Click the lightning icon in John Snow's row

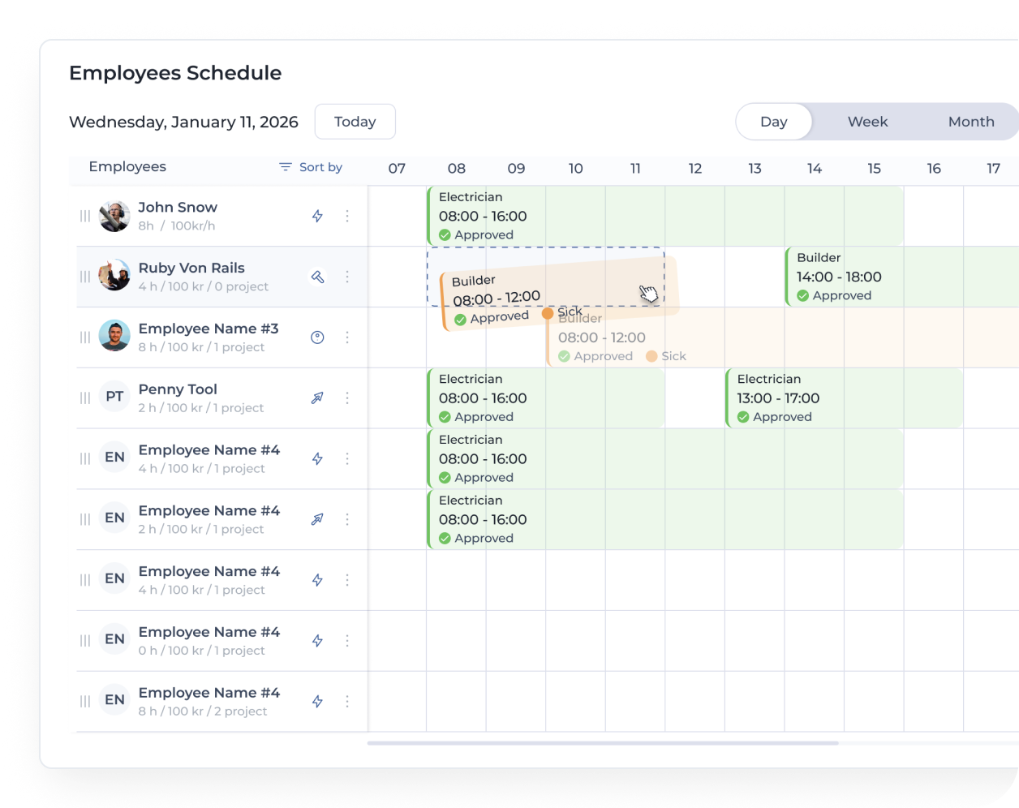[x=317, y=216]
